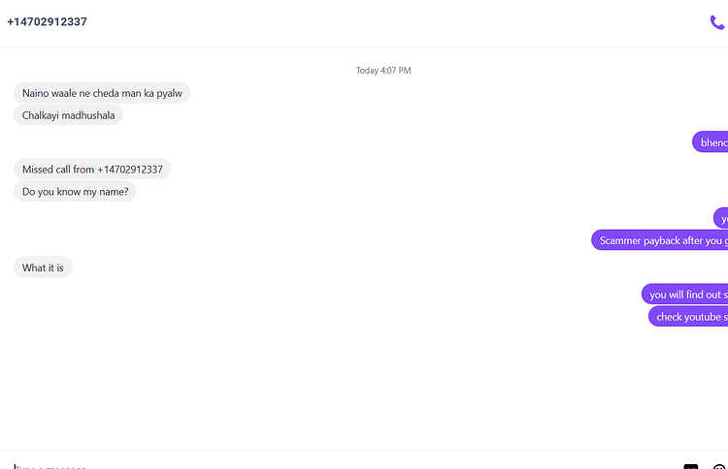Image resolution: width=728 pixels, height=469 pixels.
Task: Click the 'bhenc' sent message bubble
Action: pyautogui.click(x=711, y=142)
